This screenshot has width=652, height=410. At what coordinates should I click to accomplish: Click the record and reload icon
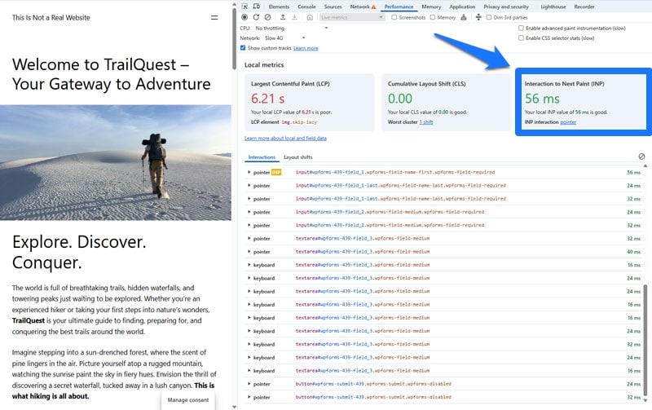tap(256, 17)
